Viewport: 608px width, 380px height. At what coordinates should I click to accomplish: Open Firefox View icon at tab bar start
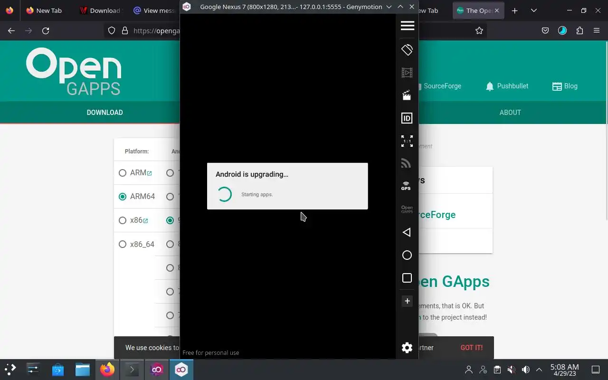[9, 10]
